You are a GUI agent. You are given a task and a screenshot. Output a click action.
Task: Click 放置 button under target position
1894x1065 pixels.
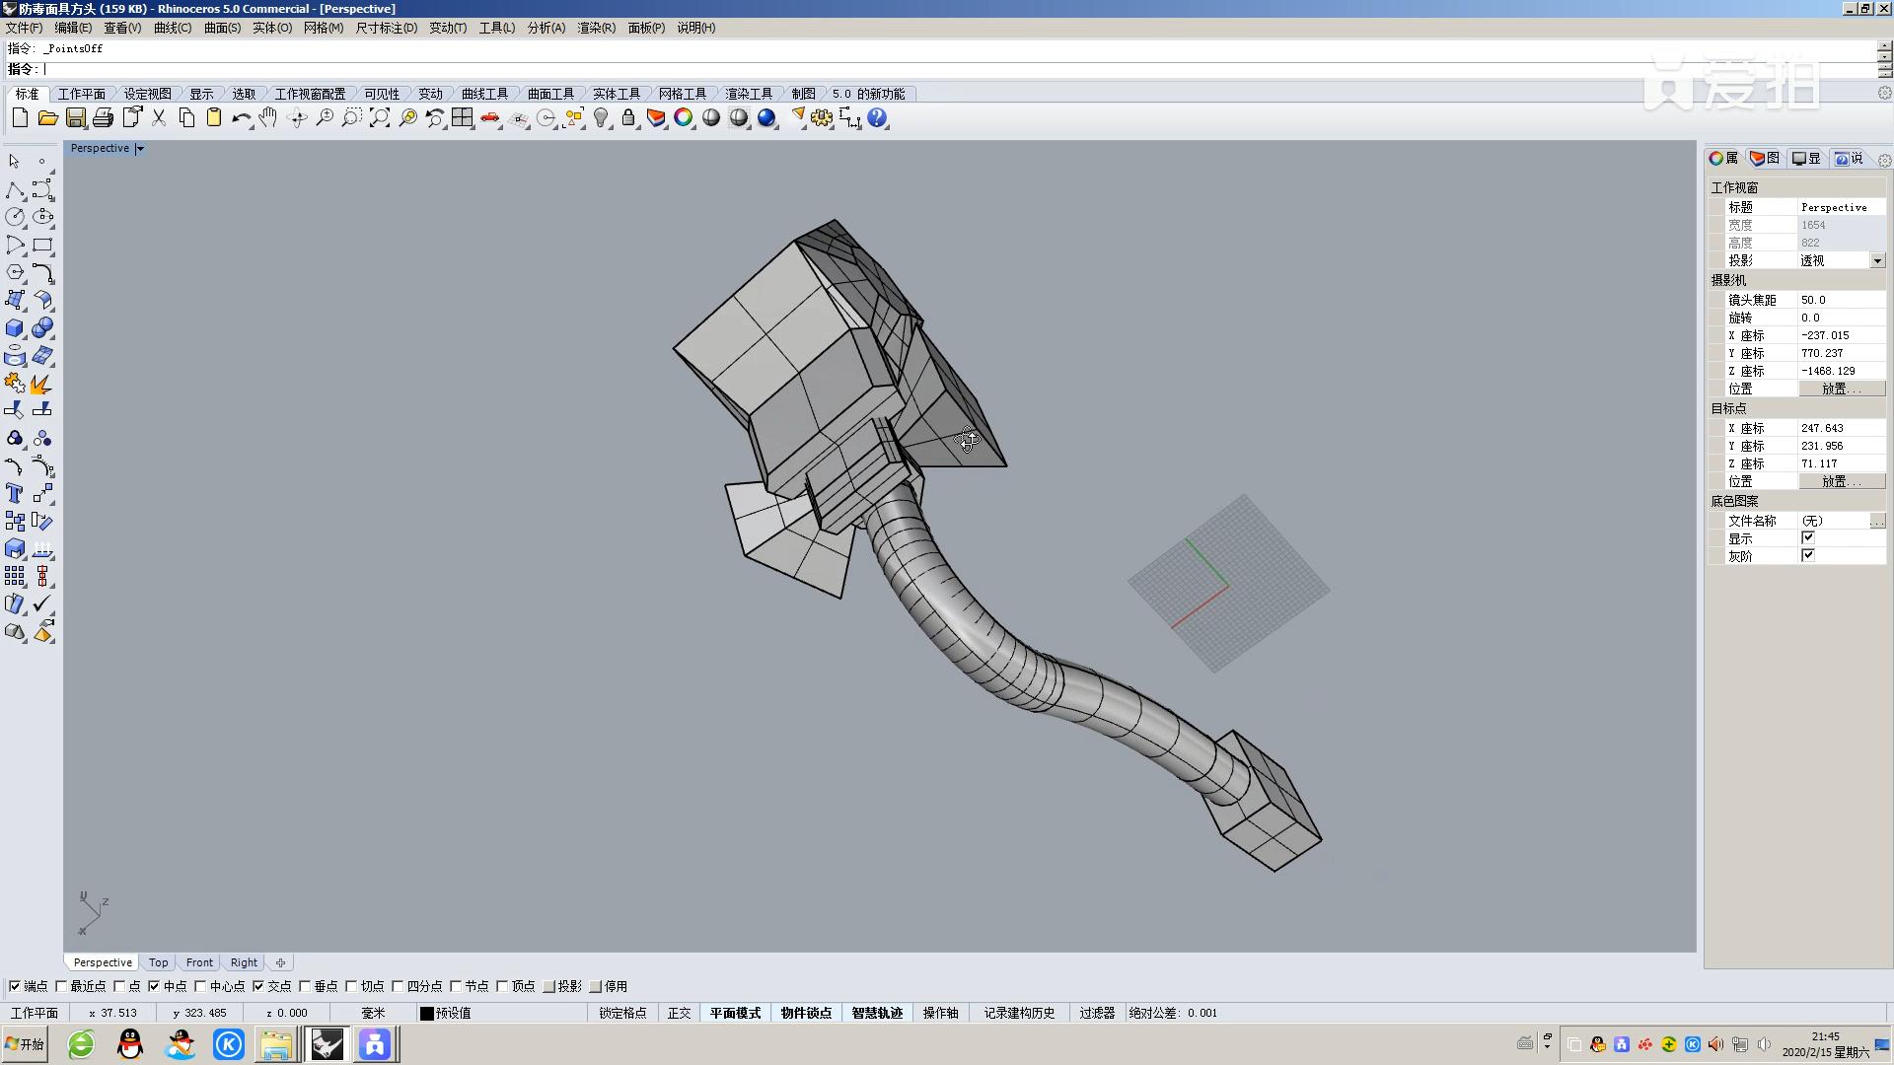pos(1841,482)
